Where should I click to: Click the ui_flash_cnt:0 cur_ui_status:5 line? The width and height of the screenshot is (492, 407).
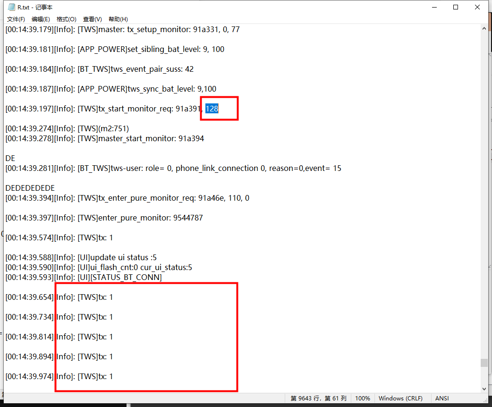(x=99, y=267)
